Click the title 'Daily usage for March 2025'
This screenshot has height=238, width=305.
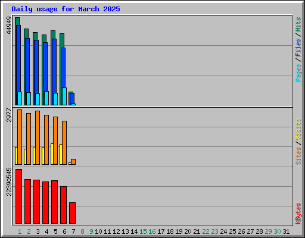click(x=66, y=9)
